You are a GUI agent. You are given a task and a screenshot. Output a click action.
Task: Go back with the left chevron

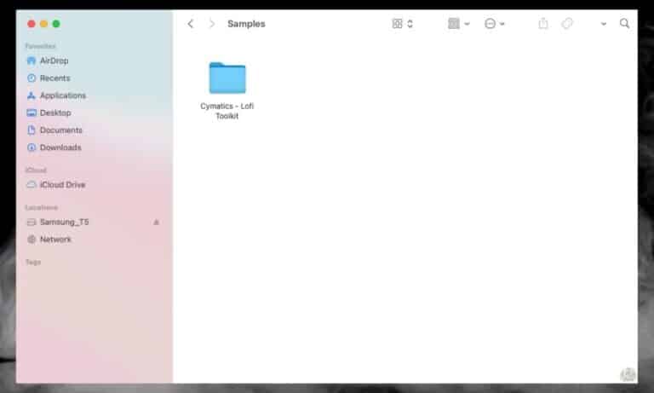(191, 24)
